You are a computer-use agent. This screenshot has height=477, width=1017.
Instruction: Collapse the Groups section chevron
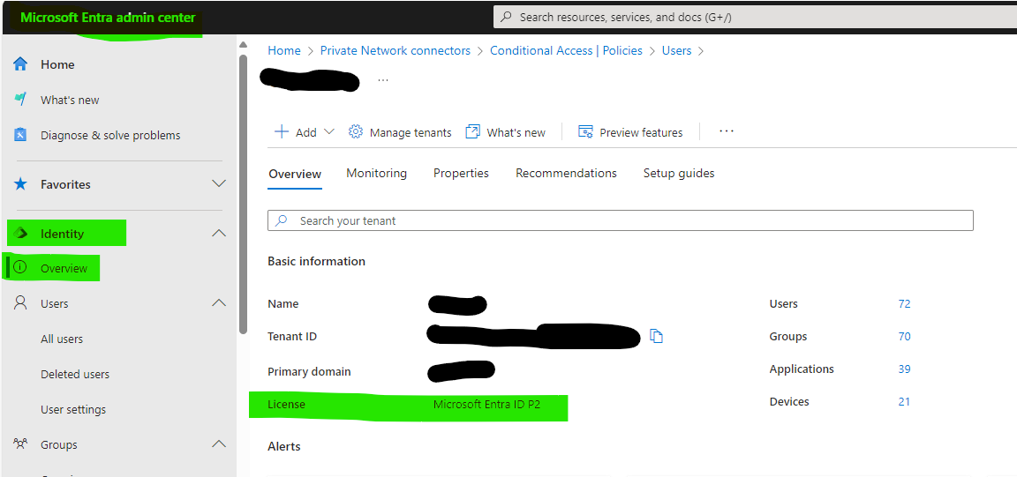pyautogui.click(x=219, y=444)
